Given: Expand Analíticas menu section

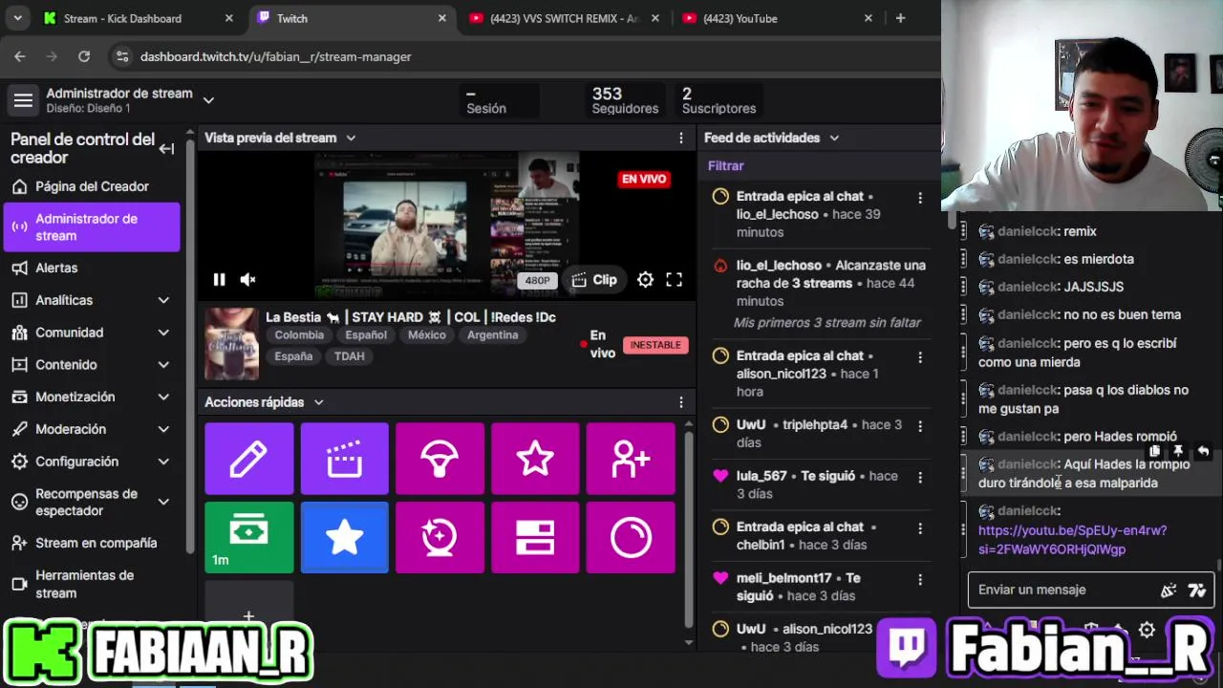Looking at the screenshot, I should point(163,300).
